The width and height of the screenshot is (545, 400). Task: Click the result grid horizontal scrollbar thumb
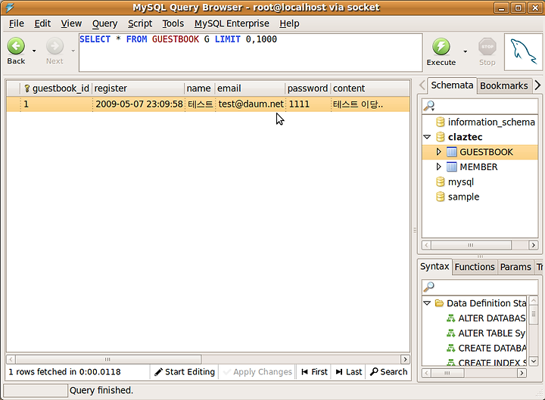click(108, 359)
